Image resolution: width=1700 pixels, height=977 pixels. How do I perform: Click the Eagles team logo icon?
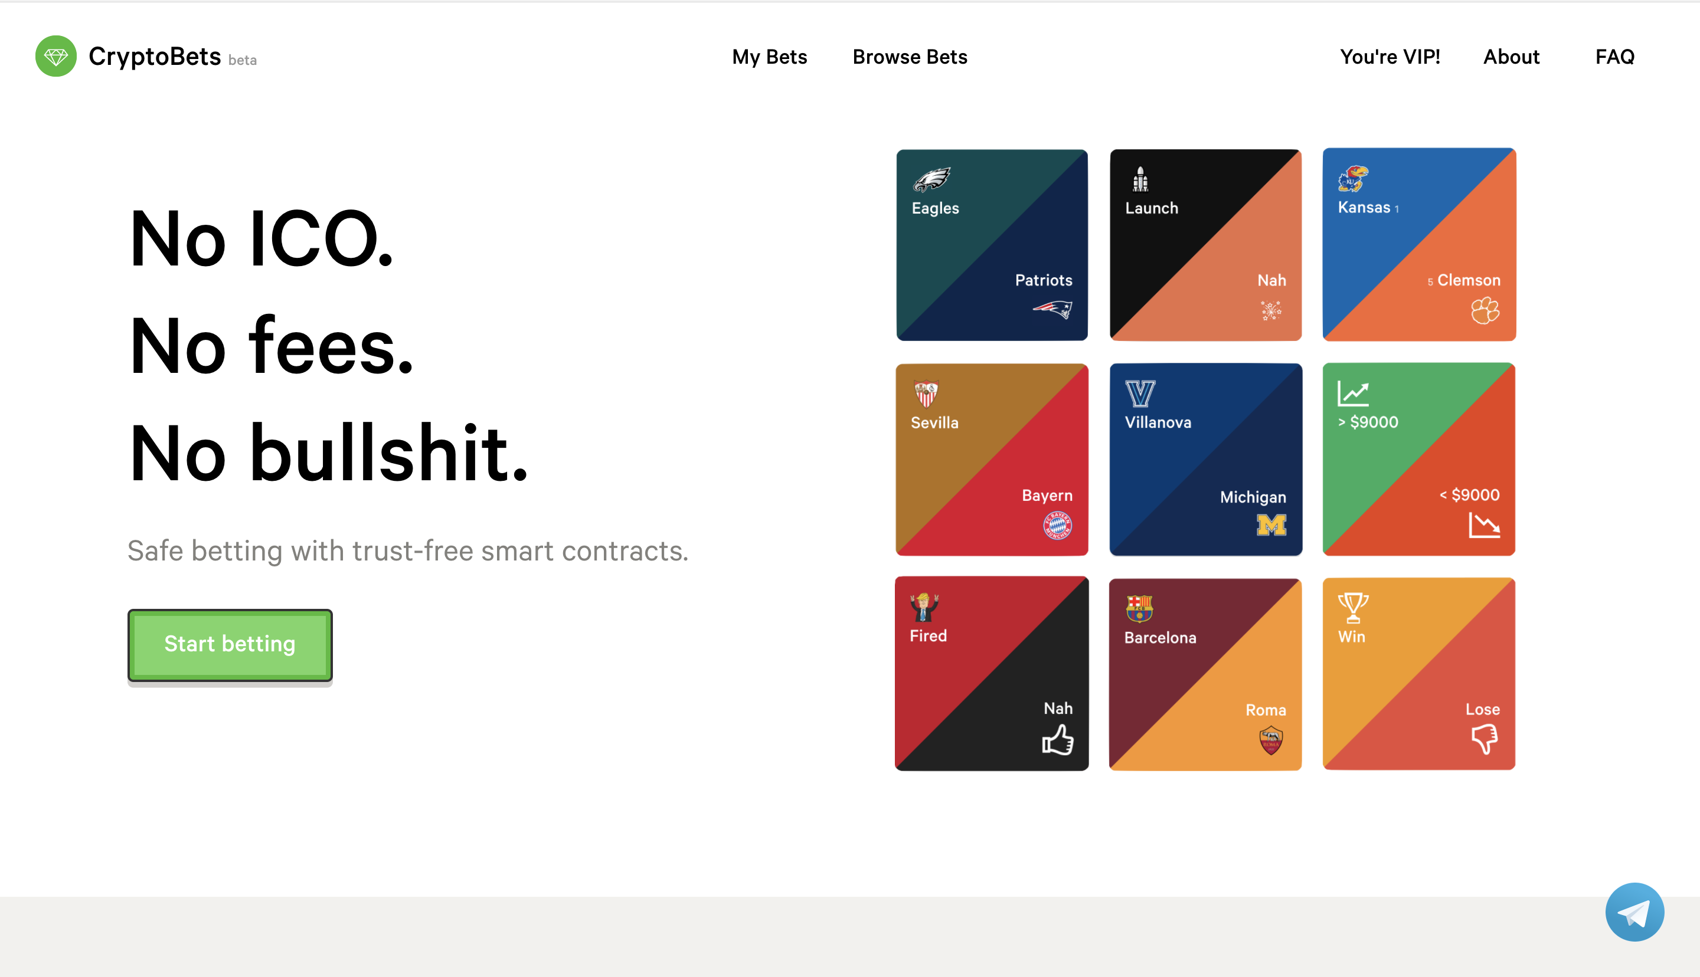[x=931, y=179]
